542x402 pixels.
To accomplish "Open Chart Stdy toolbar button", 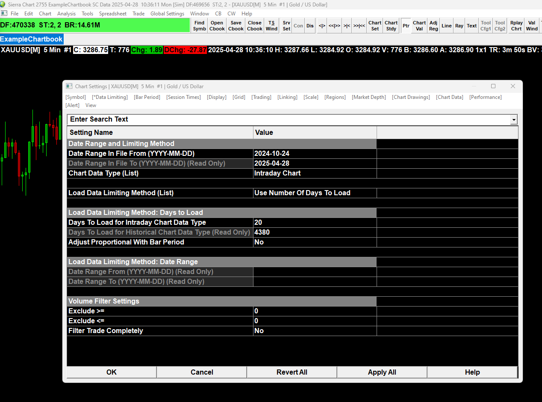I will 391,26.
